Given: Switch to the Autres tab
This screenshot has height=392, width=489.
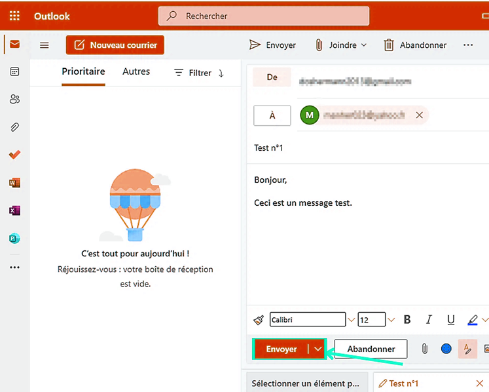Looking at the screenshot, I should pos(136,71).
